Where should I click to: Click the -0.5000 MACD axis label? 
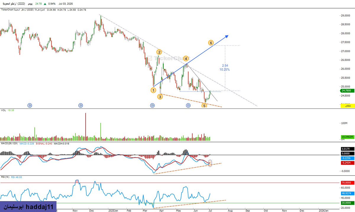coord(346,171)
